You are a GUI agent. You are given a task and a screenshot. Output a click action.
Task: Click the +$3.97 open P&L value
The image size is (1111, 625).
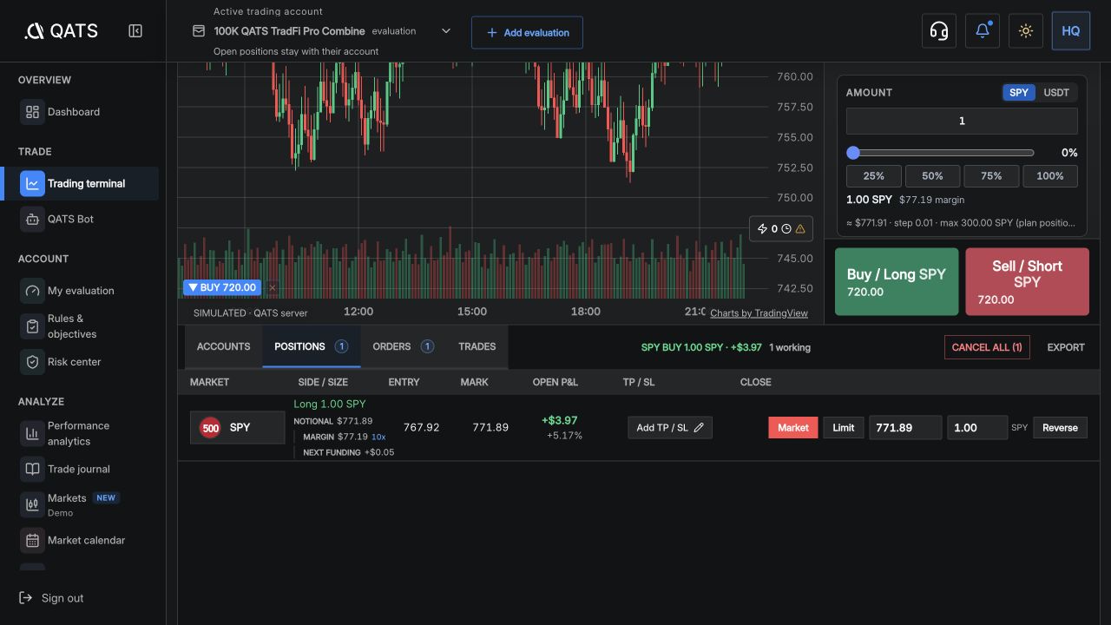click(x=560, y=420)
